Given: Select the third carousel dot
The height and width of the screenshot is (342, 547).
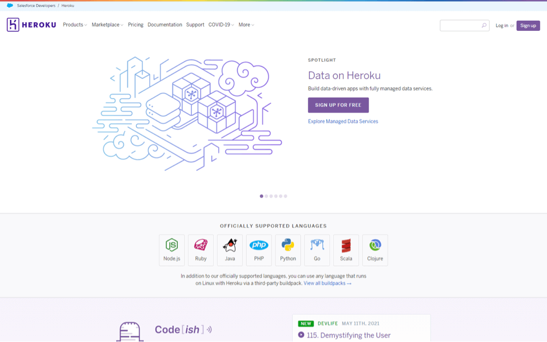Looking at the screenshot, I should click(x=271, y=196).
